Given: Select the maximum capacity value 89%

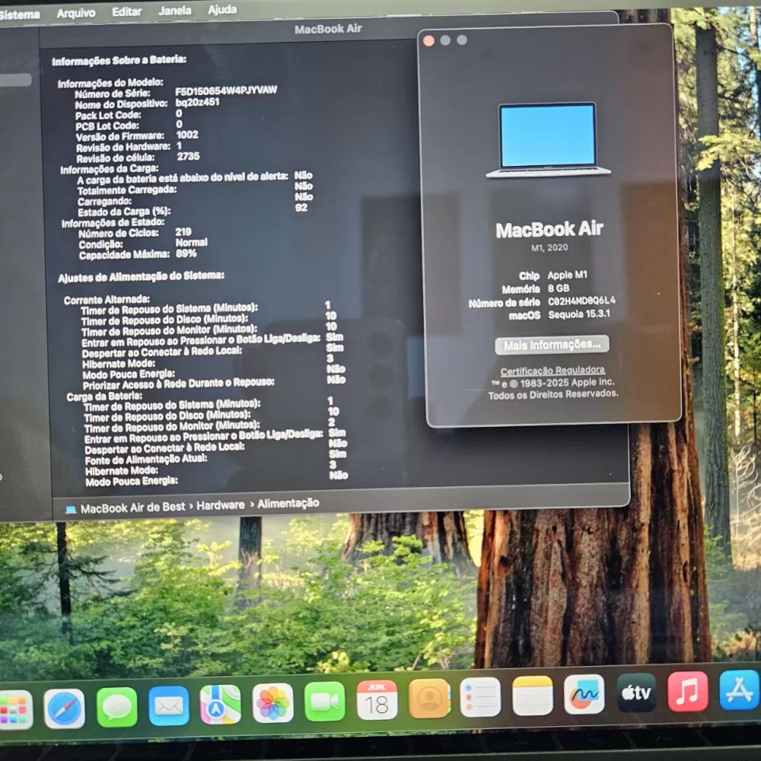Looking at the screenshot, I should click(186, 253).
